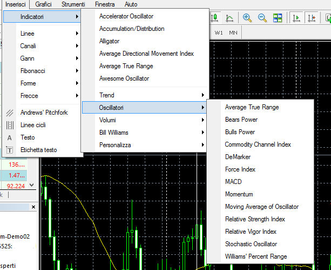The height and width of the screenshot is (270, 331).
Task: Select Stochastic Oscillator
Action: point(251,244)
